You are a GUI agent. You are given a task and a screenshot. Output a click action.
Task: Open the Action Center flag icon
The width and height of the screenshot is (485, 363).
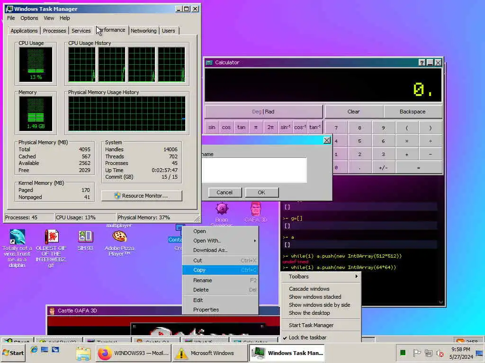click(417, 353)
